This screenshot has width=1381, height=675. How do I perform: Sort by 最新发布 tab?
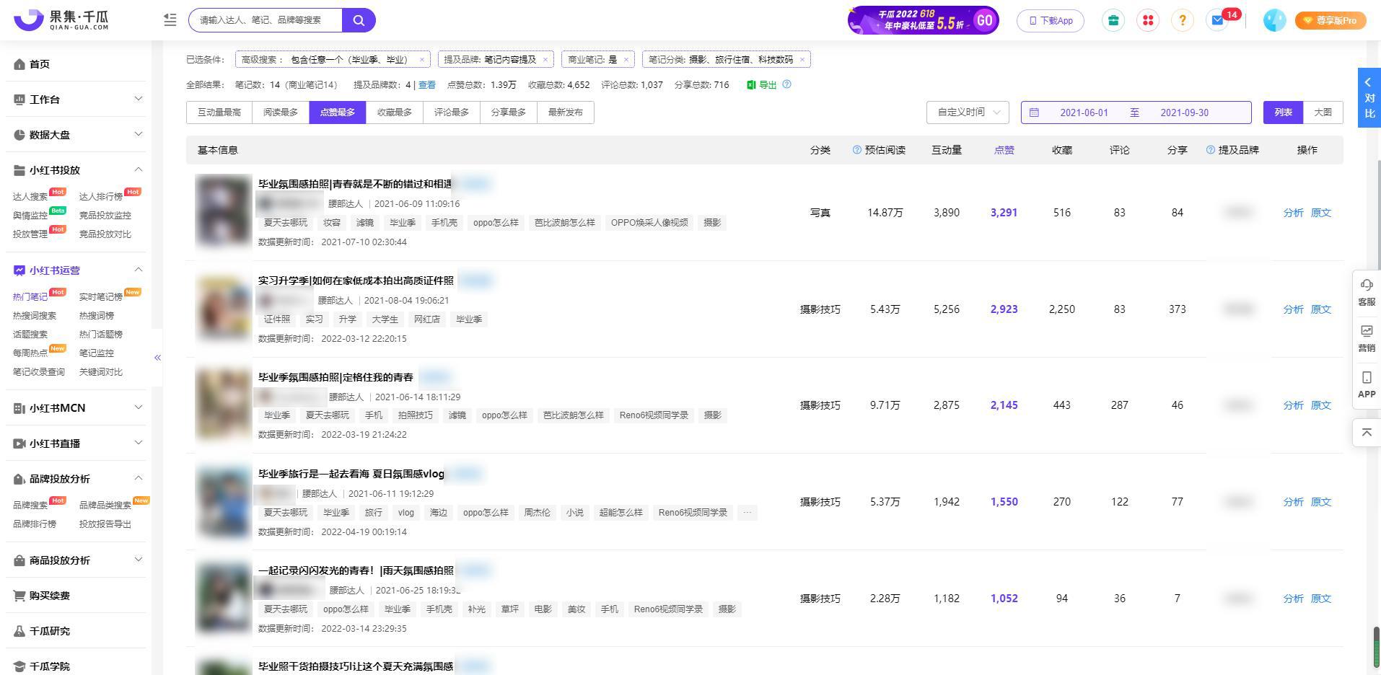pyautogui.click(x=566, y=112)
